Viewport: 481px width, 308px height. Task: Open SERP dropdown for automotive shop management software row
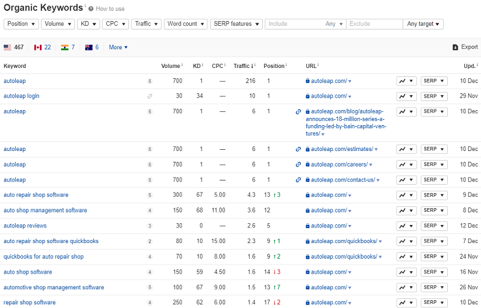434,287
